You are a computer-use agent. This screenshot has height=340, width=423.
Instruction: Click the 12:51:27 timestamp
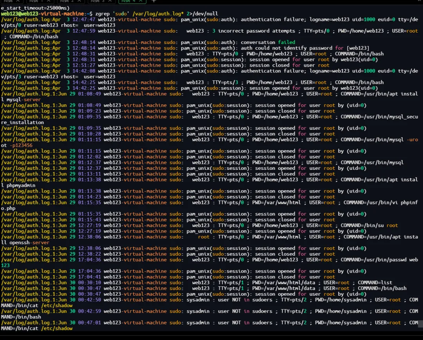coord(84,65)
